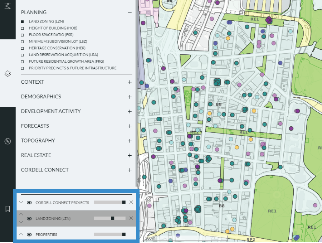Enable the Height of Building (HOB) checkbox

pyautogui.click(x=22, y=28)
